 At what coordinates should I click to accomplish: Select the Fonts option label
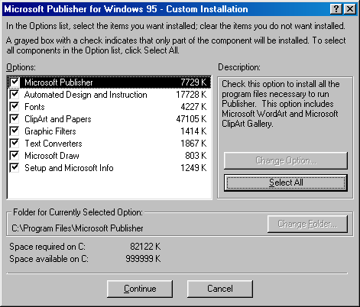tap(34, 107)
